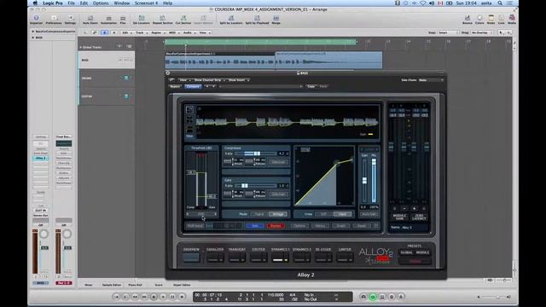Click the link button in arrange toolbar
This screenshot has height=307, width=546.
pos(95,32)
